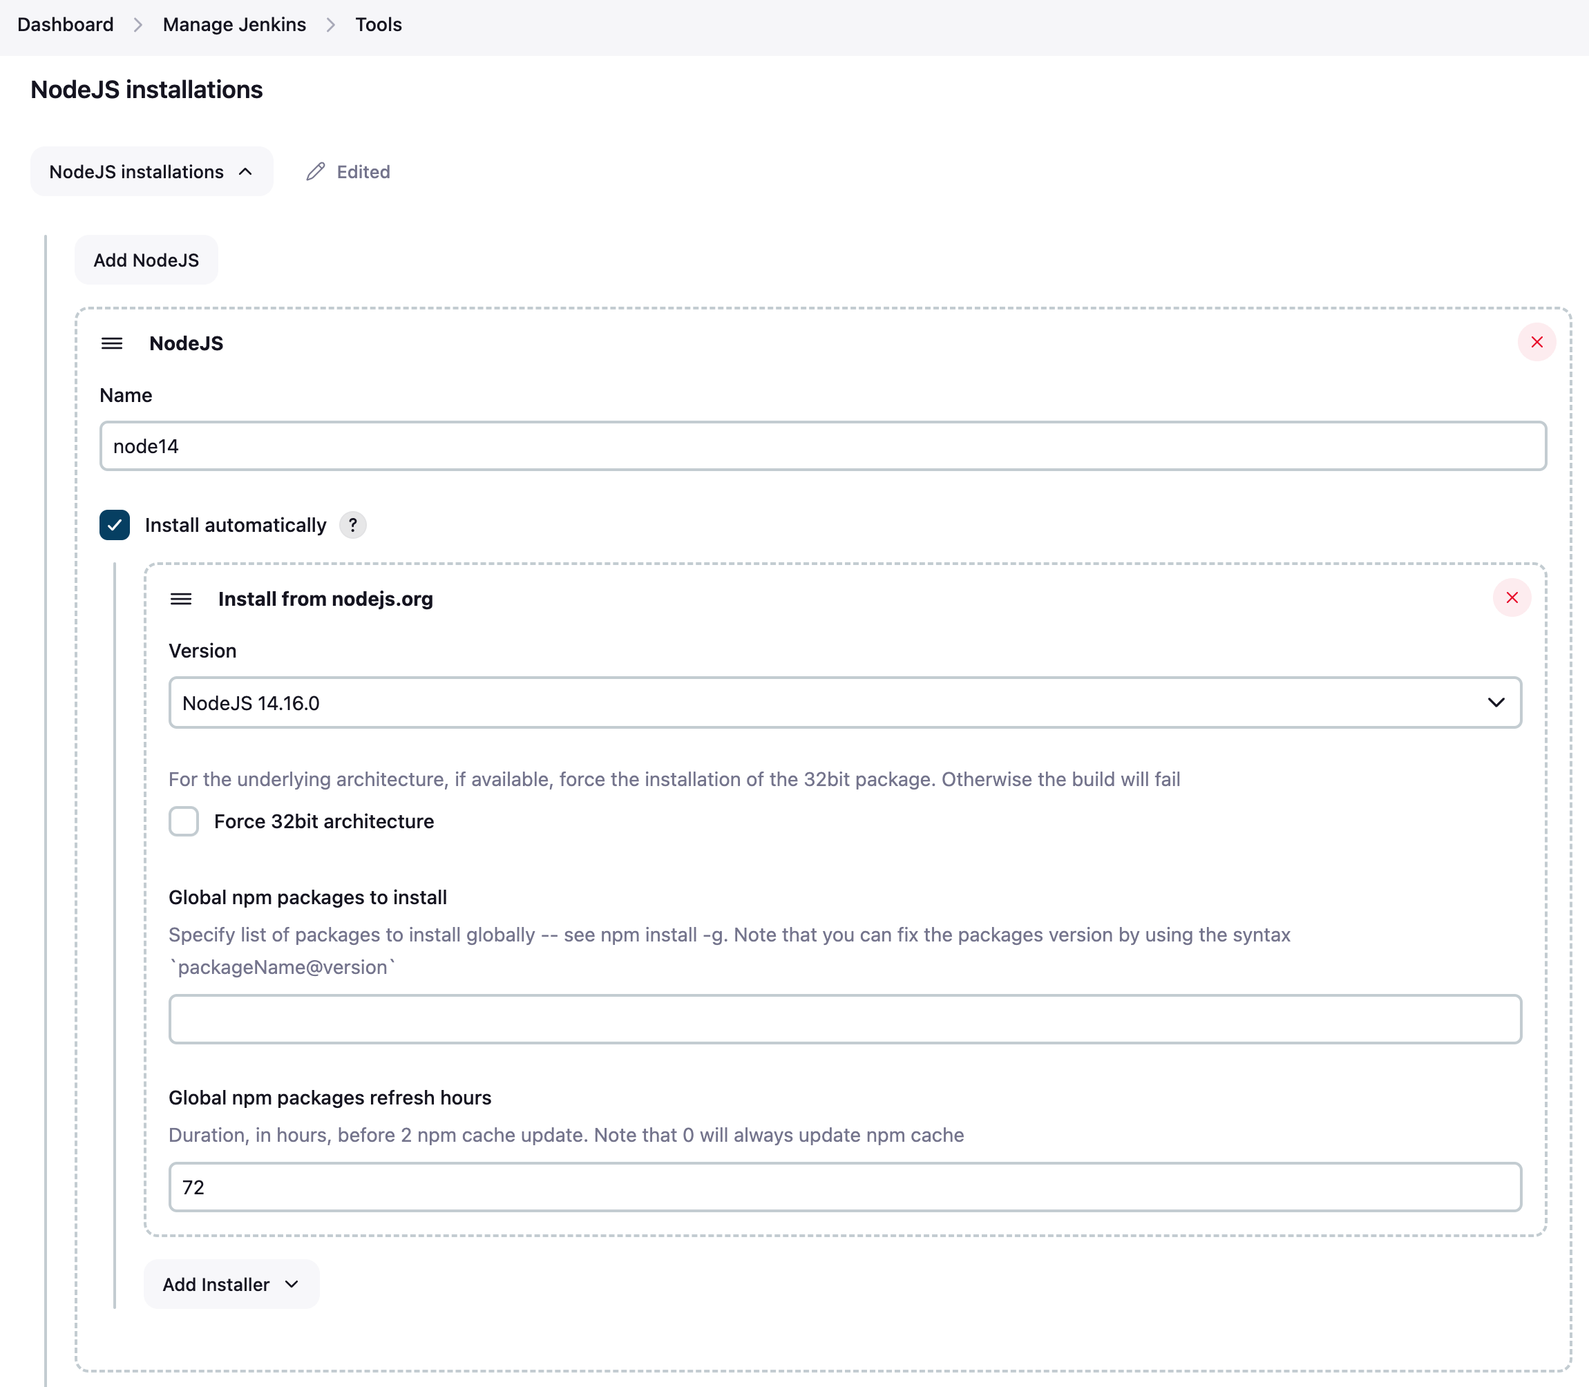This screenshot has height=1387, width=1589.
Task: Delete the NodeJS installation with red X
Action: (x=1536, y=342)
